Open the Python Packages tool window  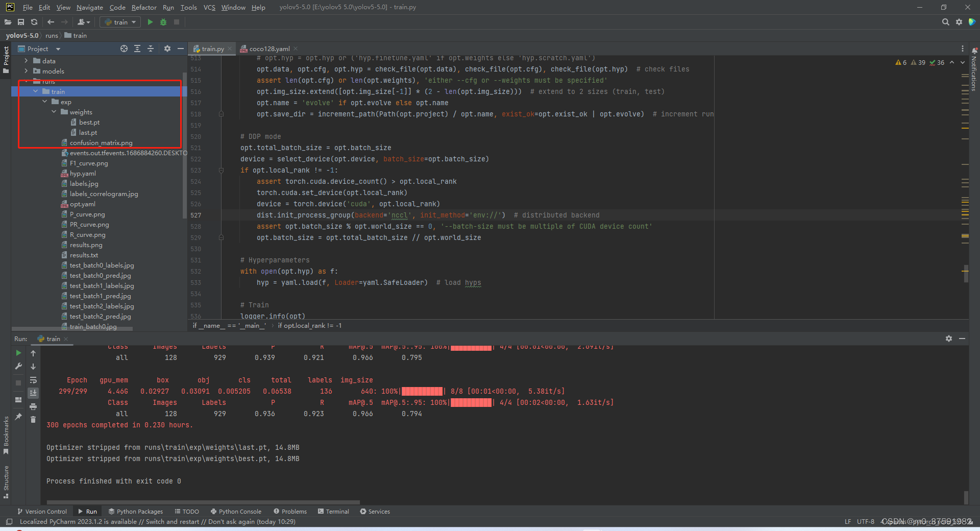pyautogui.click(x=135, y=511)
